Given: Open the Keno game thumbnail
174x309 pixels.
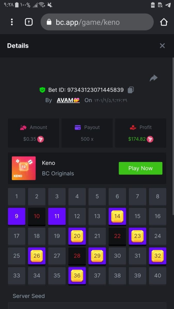Looking at the screenshot, I should [x=24, y=168].
